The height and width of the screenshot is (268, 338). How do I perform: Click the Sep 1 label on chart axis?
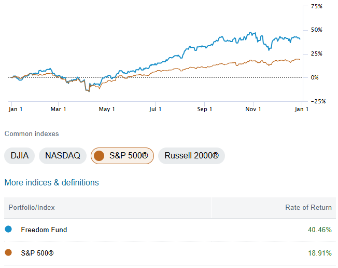[205, 109]
